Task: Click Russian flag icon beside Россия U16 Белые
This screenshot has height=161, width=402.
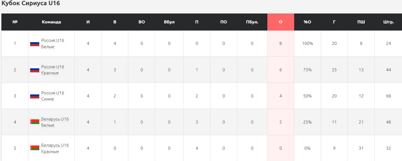Action: pyautogui.click(x=35, y=44)
